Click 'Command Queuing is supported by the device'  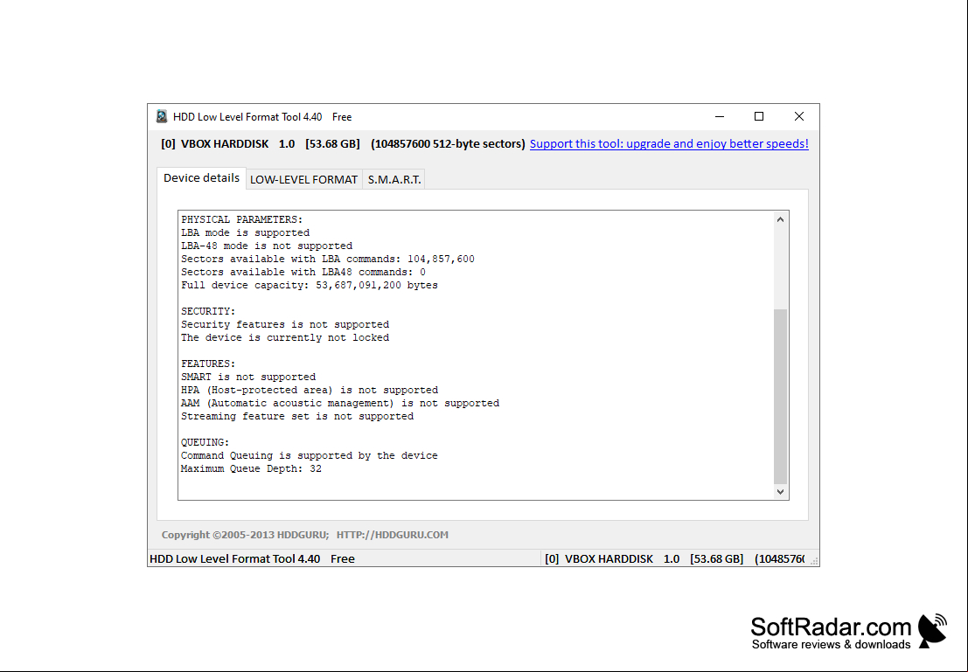310,455
